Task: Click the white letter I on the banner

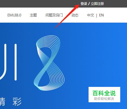Action: click(x=16, y=62)
